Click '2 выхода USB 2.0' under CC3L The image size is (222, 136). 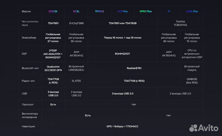point(76,94)
